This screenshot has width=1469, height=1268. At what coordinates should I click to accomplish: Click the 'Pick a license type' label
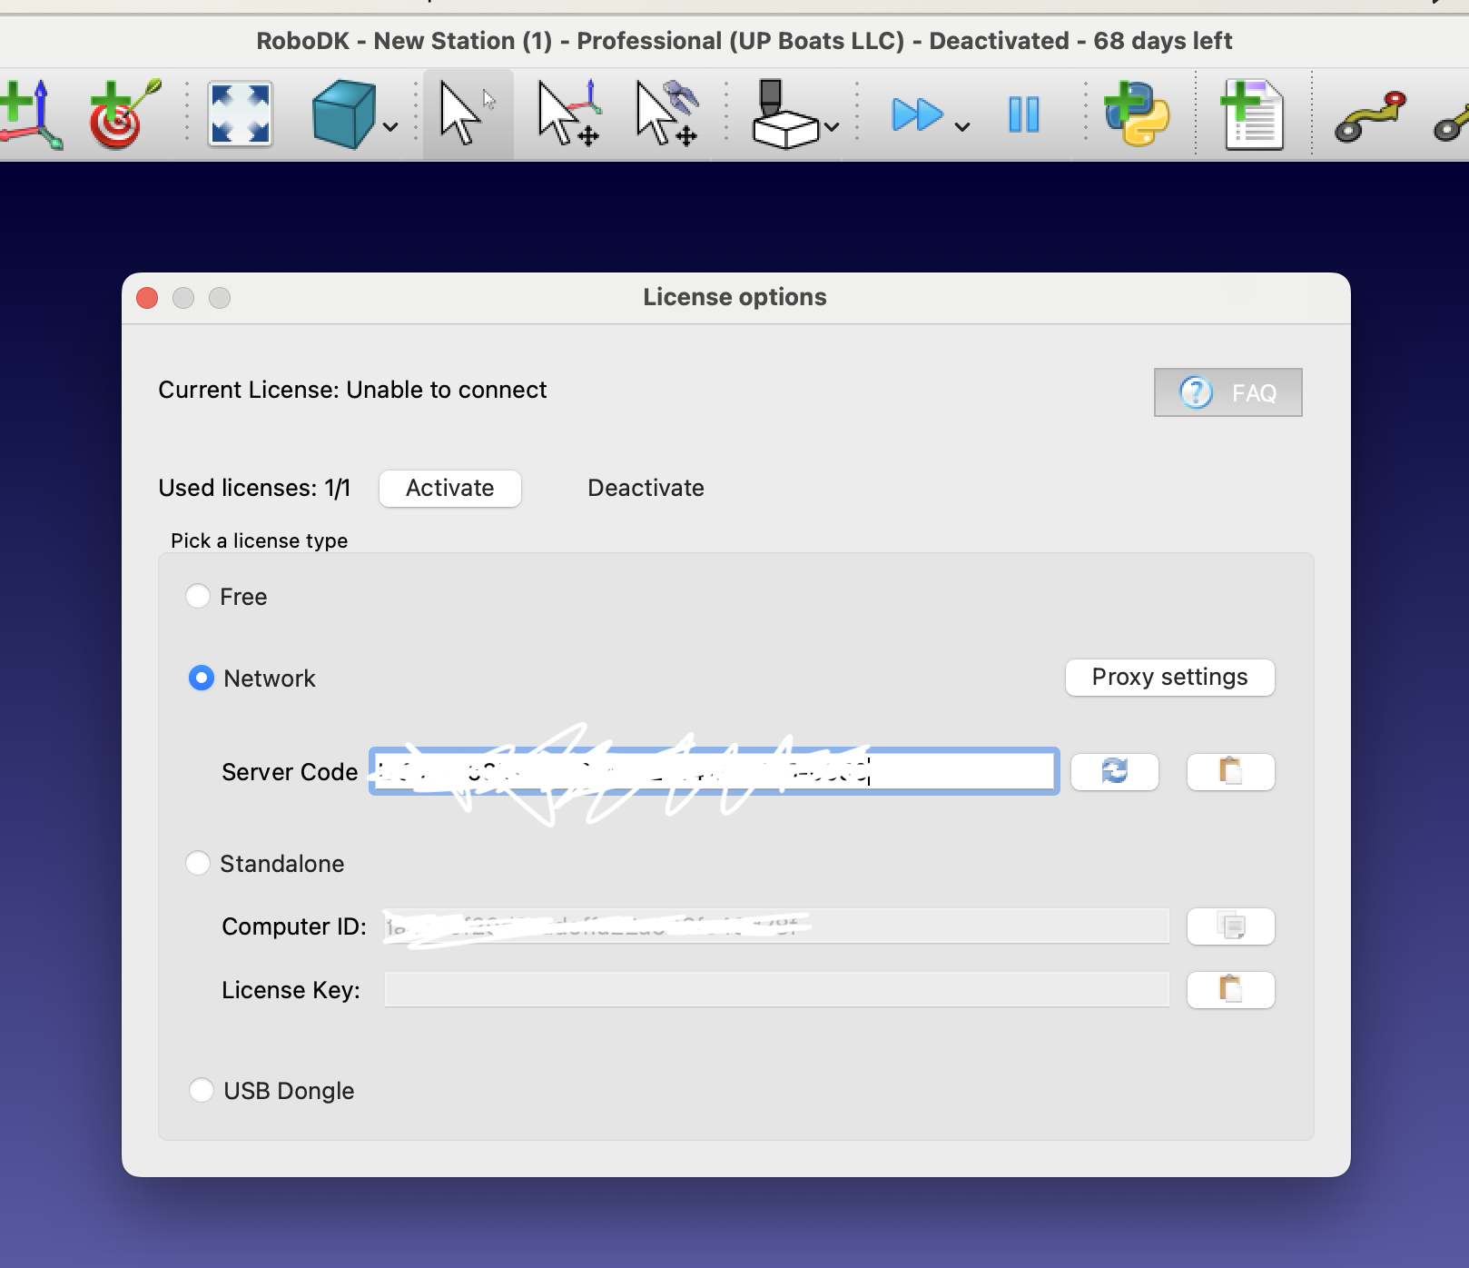coord(260,541)
